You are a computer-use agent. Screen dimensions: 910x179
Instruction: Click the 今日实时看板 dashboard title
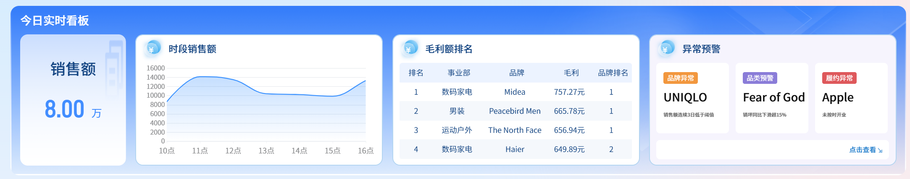click(x=55, y=21)
